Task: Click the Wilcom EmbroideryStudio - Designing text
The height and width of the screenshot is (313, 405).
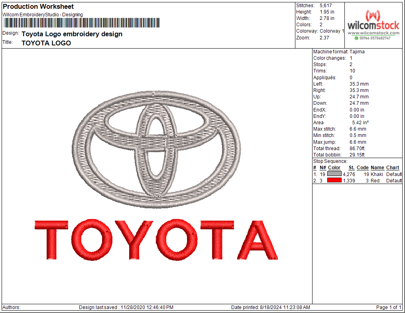Action: pyautogui.click(x=43, y=15)
